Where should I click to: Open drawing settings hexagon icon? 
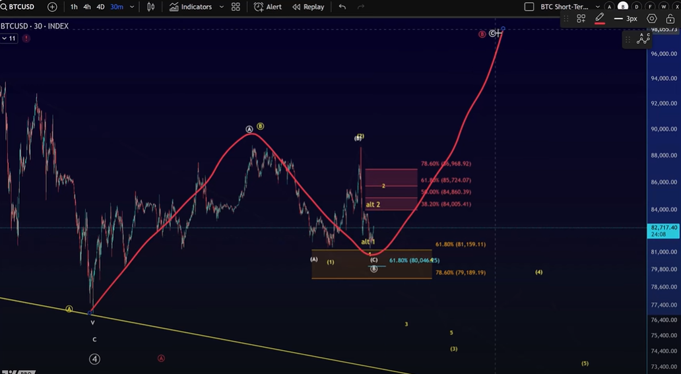click(651, 18)
